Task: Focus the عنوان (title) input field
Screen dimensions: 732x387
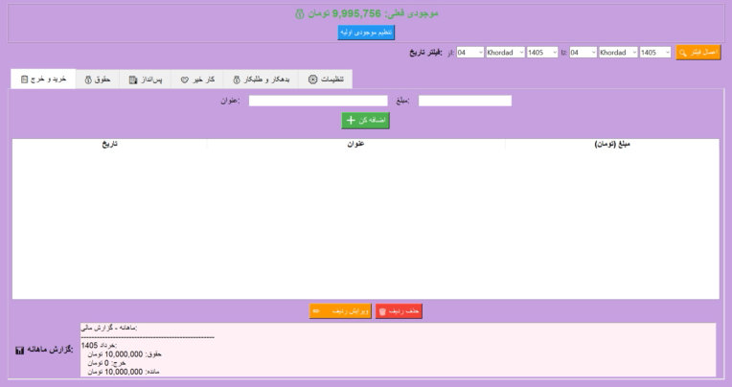Action: [318, 101]
